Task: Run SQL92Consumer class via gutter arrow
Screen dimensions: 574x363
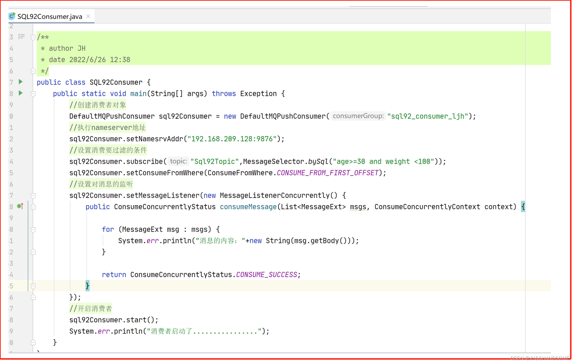Action: tap(20, 82)
